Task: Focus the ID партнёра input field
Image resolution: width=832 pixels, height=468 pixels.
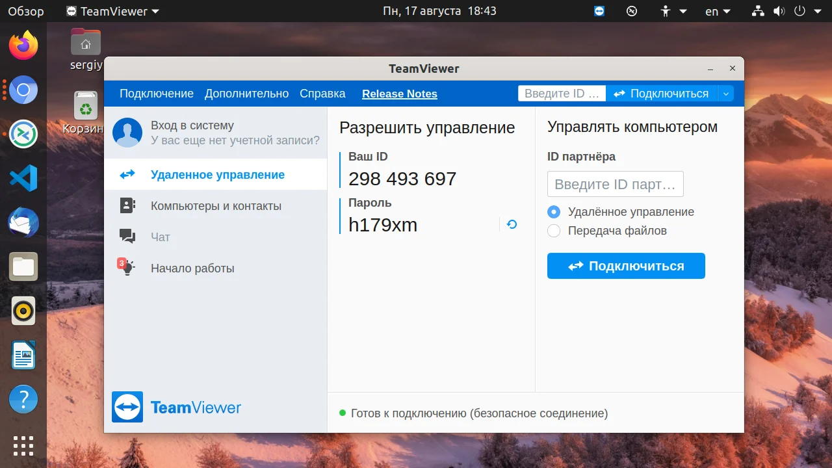Action: (616, 184)
